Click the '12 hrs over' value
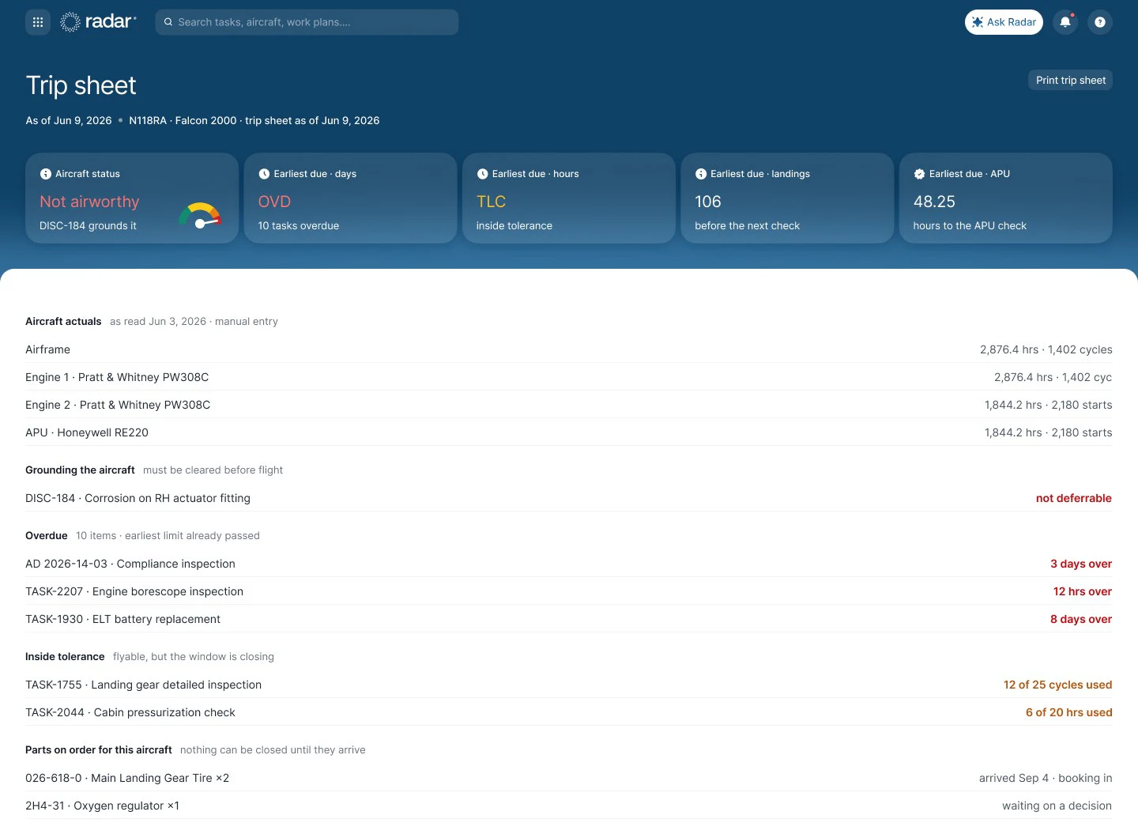This screenshot has width=1138, height=838. pos(1083,591)
